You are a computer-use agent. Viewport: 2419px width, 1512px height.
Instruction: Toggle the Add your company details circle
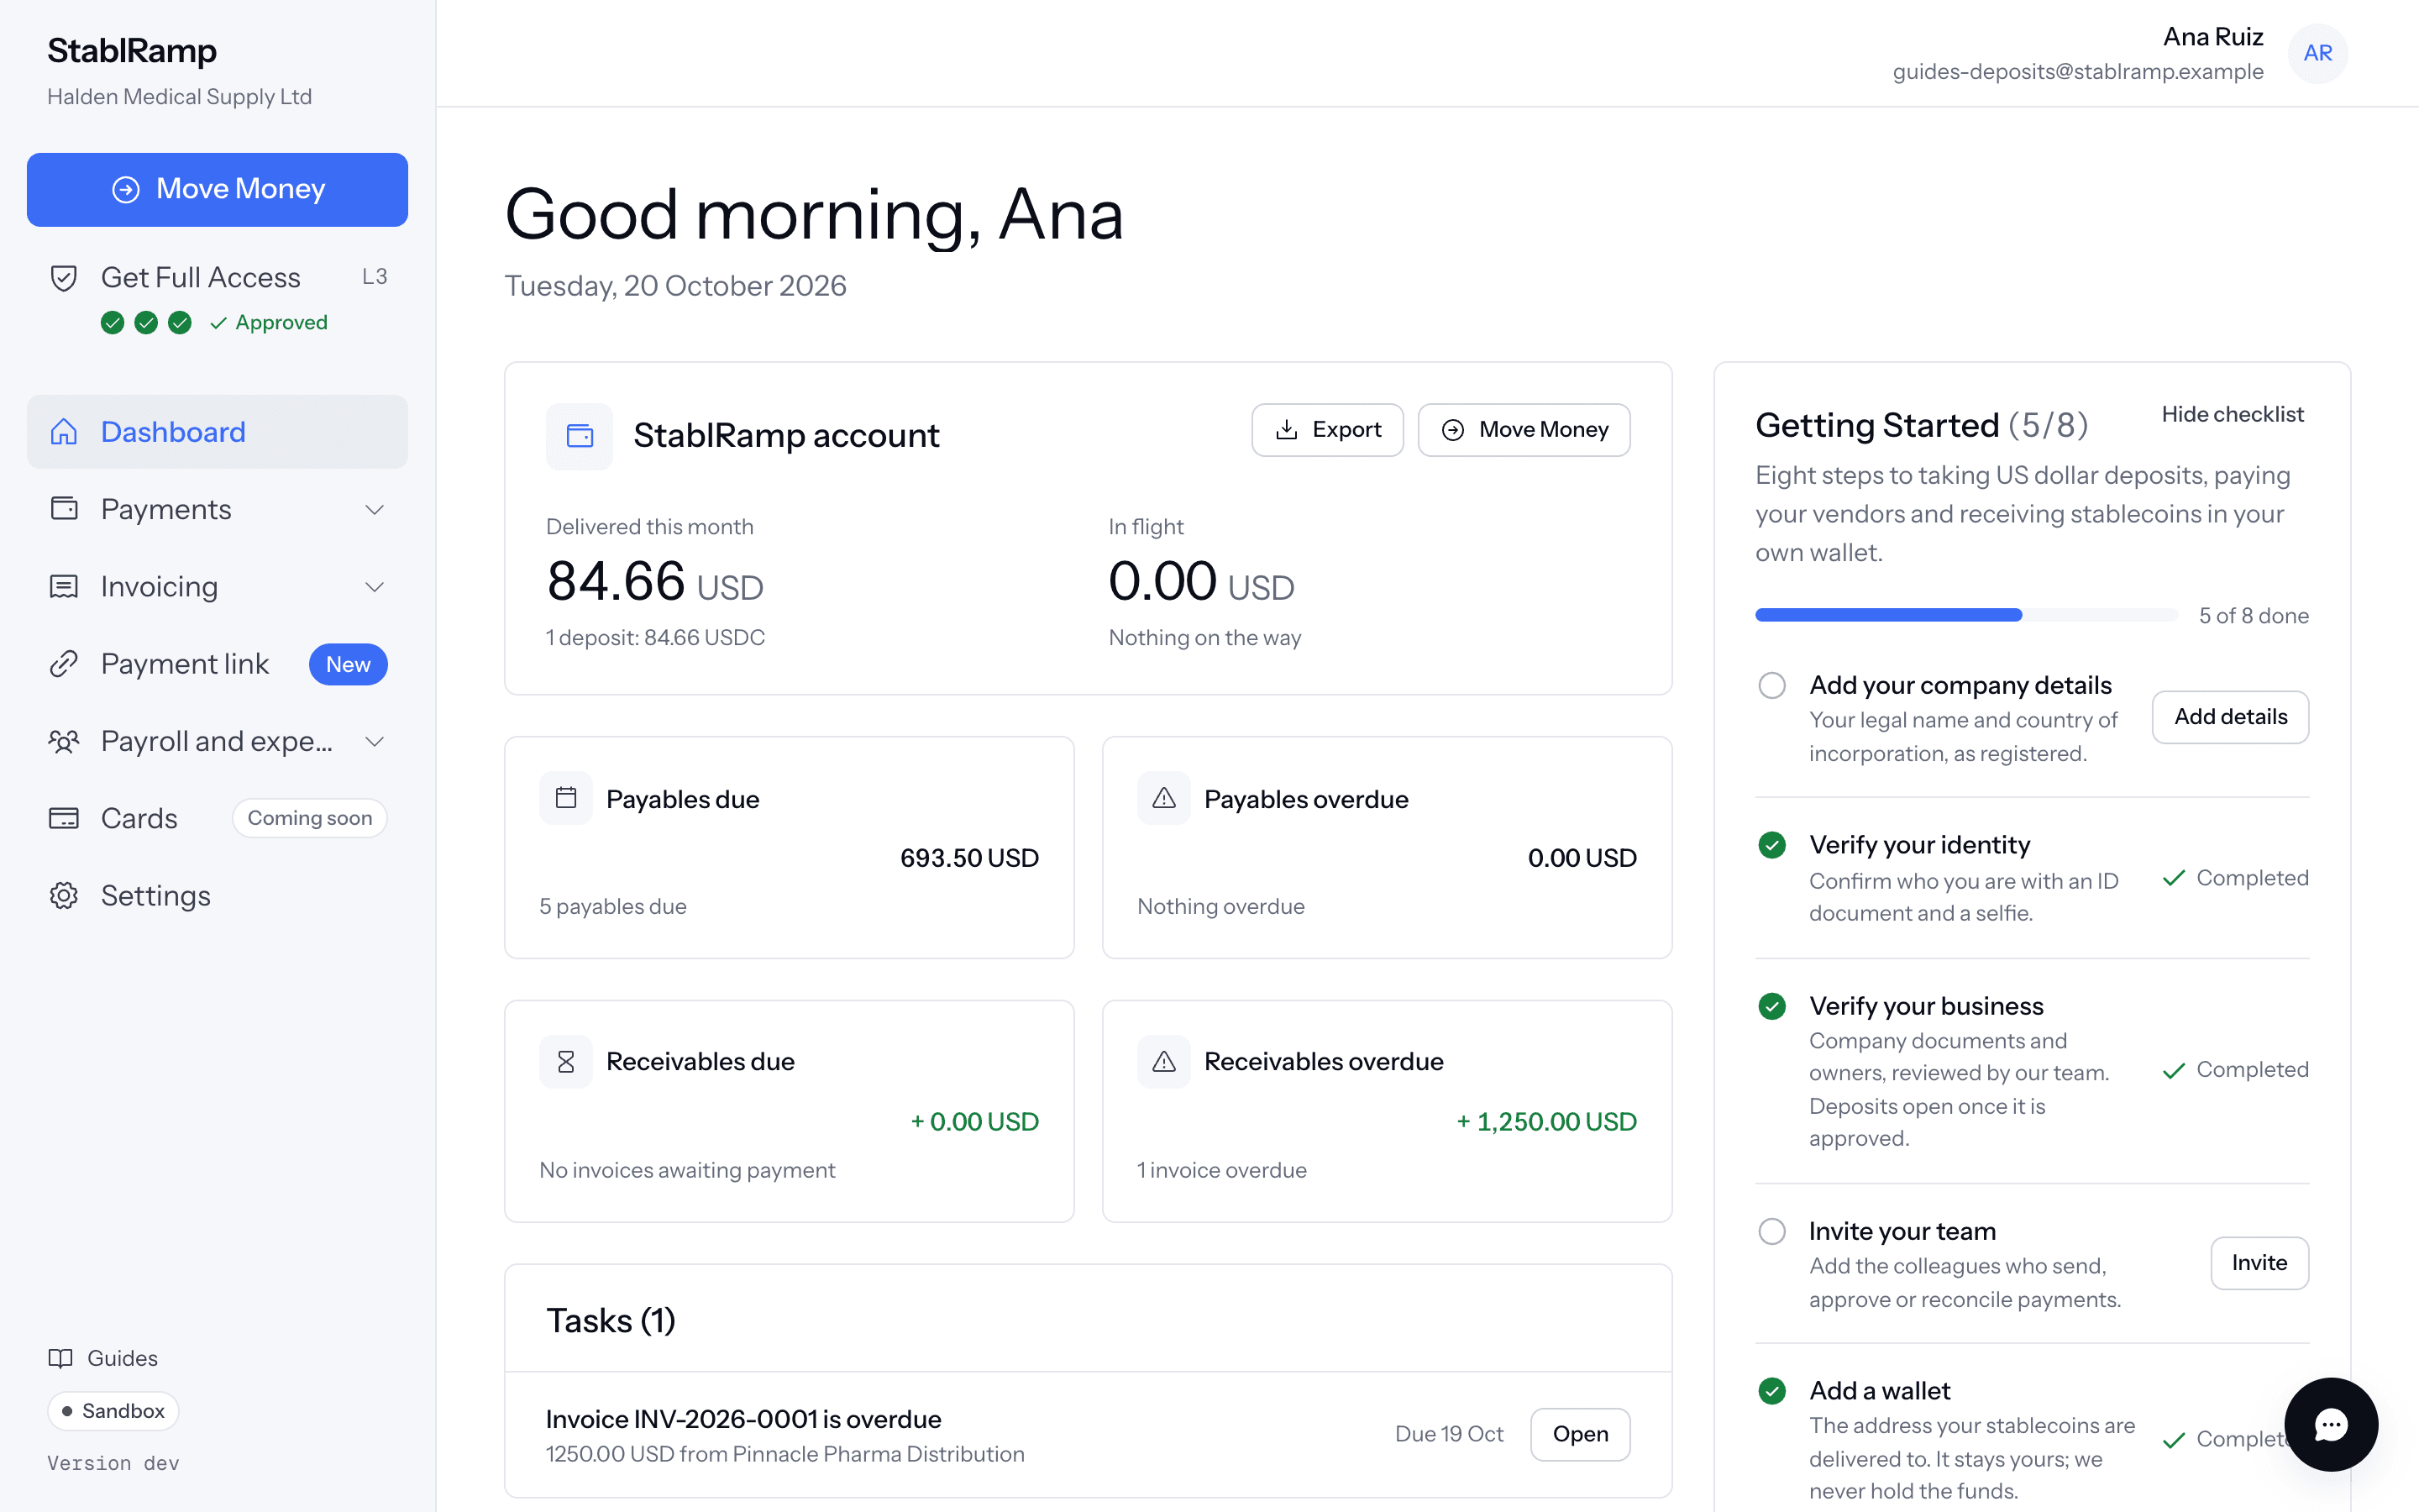point(1772,685)
